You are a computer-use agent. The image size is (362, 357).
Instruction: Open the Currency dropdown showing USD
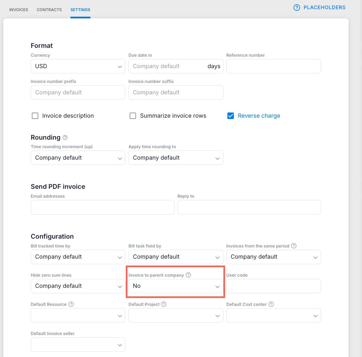coord(78,66)
